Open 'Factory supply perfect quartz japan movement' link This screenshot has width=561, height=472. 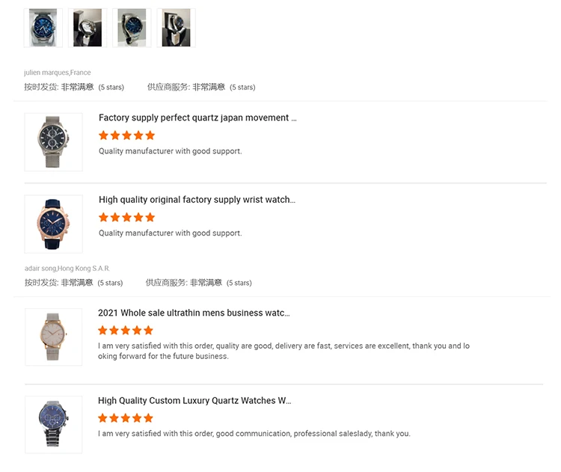click(x=197, y=117)
